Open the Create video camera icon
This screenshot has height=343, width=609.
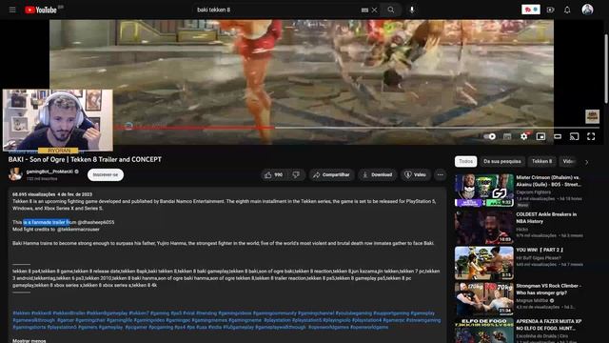[x=550, y=10]
